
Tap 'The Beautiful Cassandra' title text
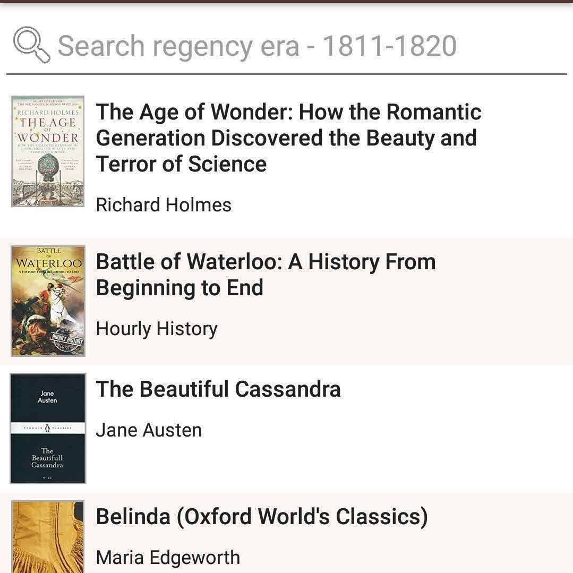tap(218, 389)
